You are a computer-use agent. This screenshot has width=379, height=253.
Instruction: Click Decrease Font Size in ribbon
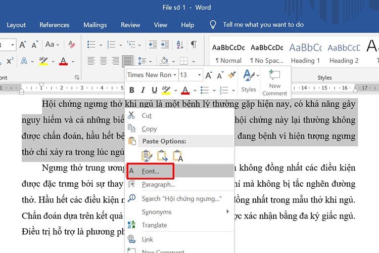pos(34,45)
